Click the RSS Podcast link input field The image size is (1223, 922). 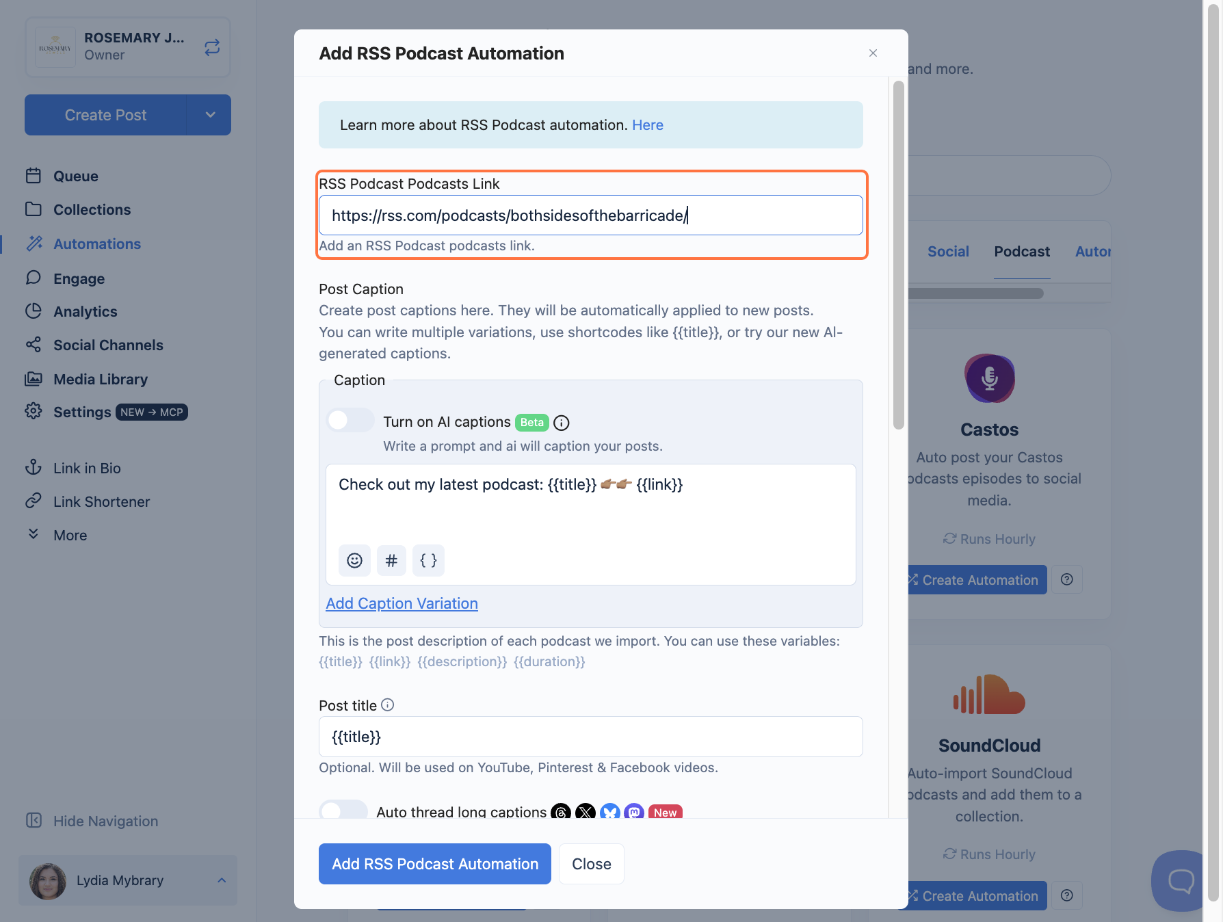591,215
